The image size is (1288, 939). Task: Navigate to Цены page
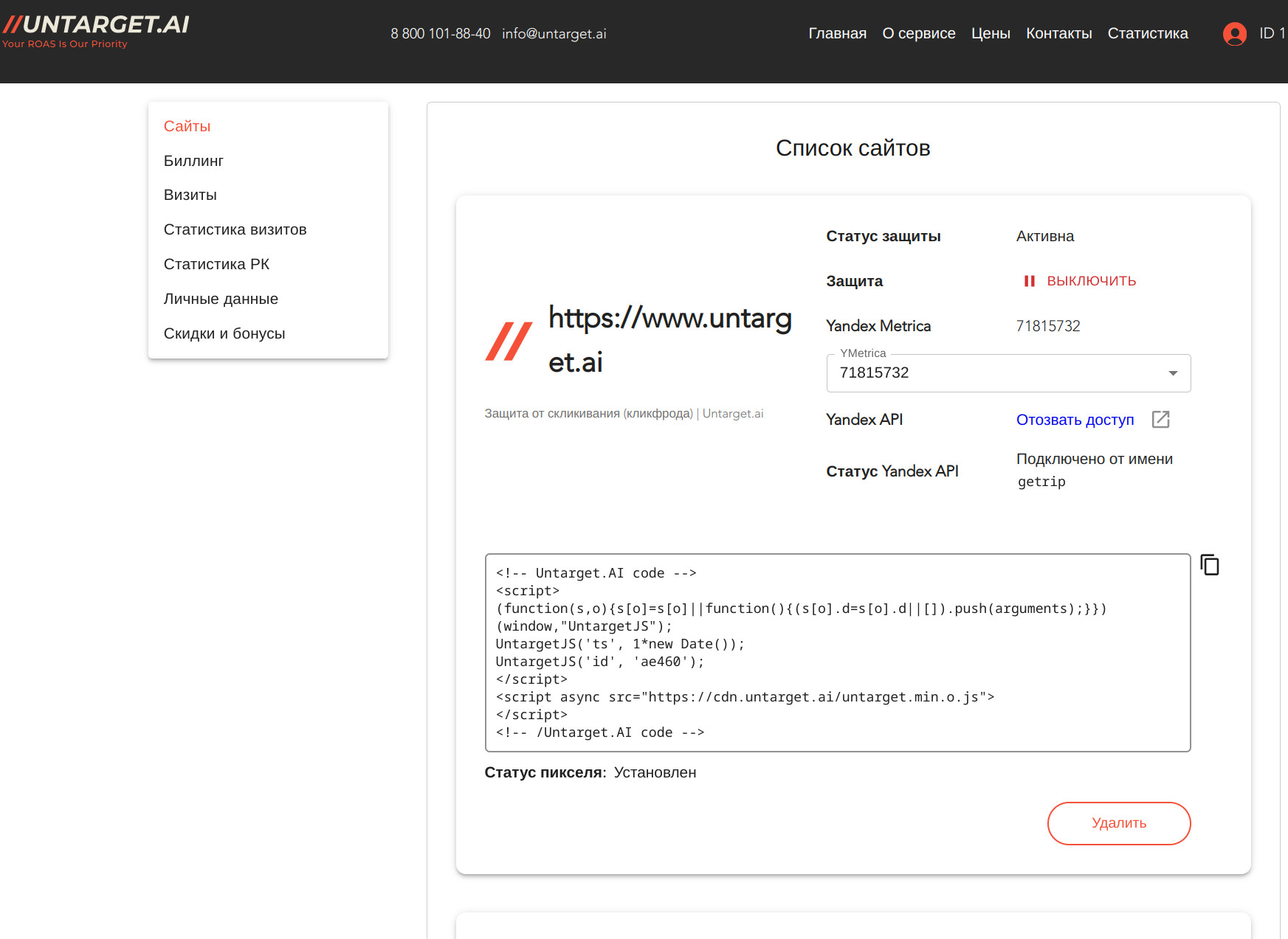coord(991,33)
